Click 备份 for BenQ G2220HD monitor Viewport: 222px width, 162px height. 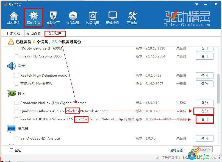pos(205,138)
